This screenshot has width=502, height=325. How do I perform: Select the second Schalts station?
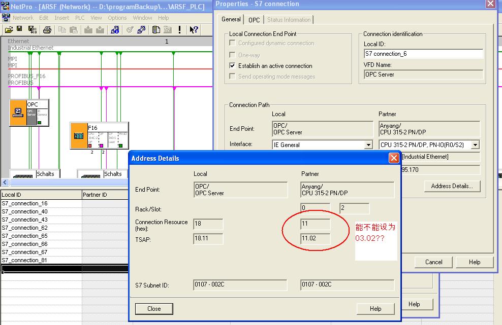pyautogui.click(x=103, y=174)
